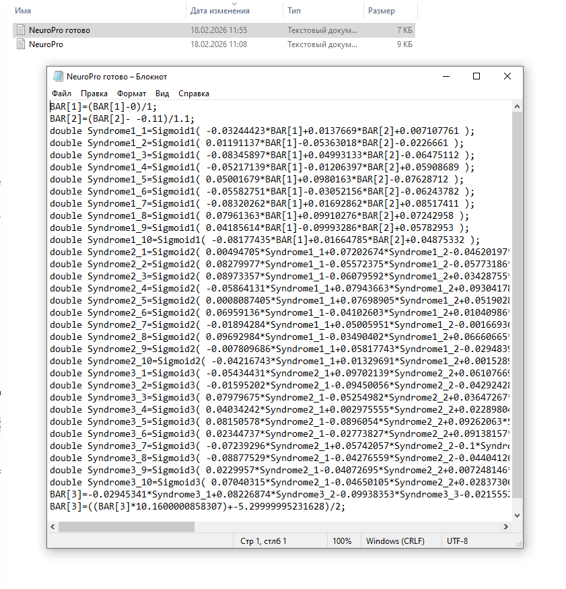Open the Справка menu

pos(194,94)
